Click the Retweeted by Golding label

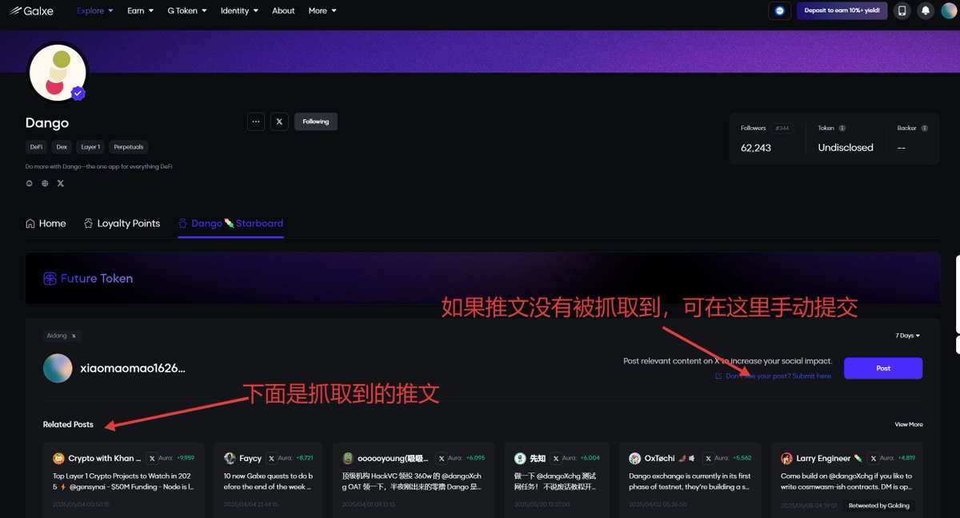pos(878,505)
